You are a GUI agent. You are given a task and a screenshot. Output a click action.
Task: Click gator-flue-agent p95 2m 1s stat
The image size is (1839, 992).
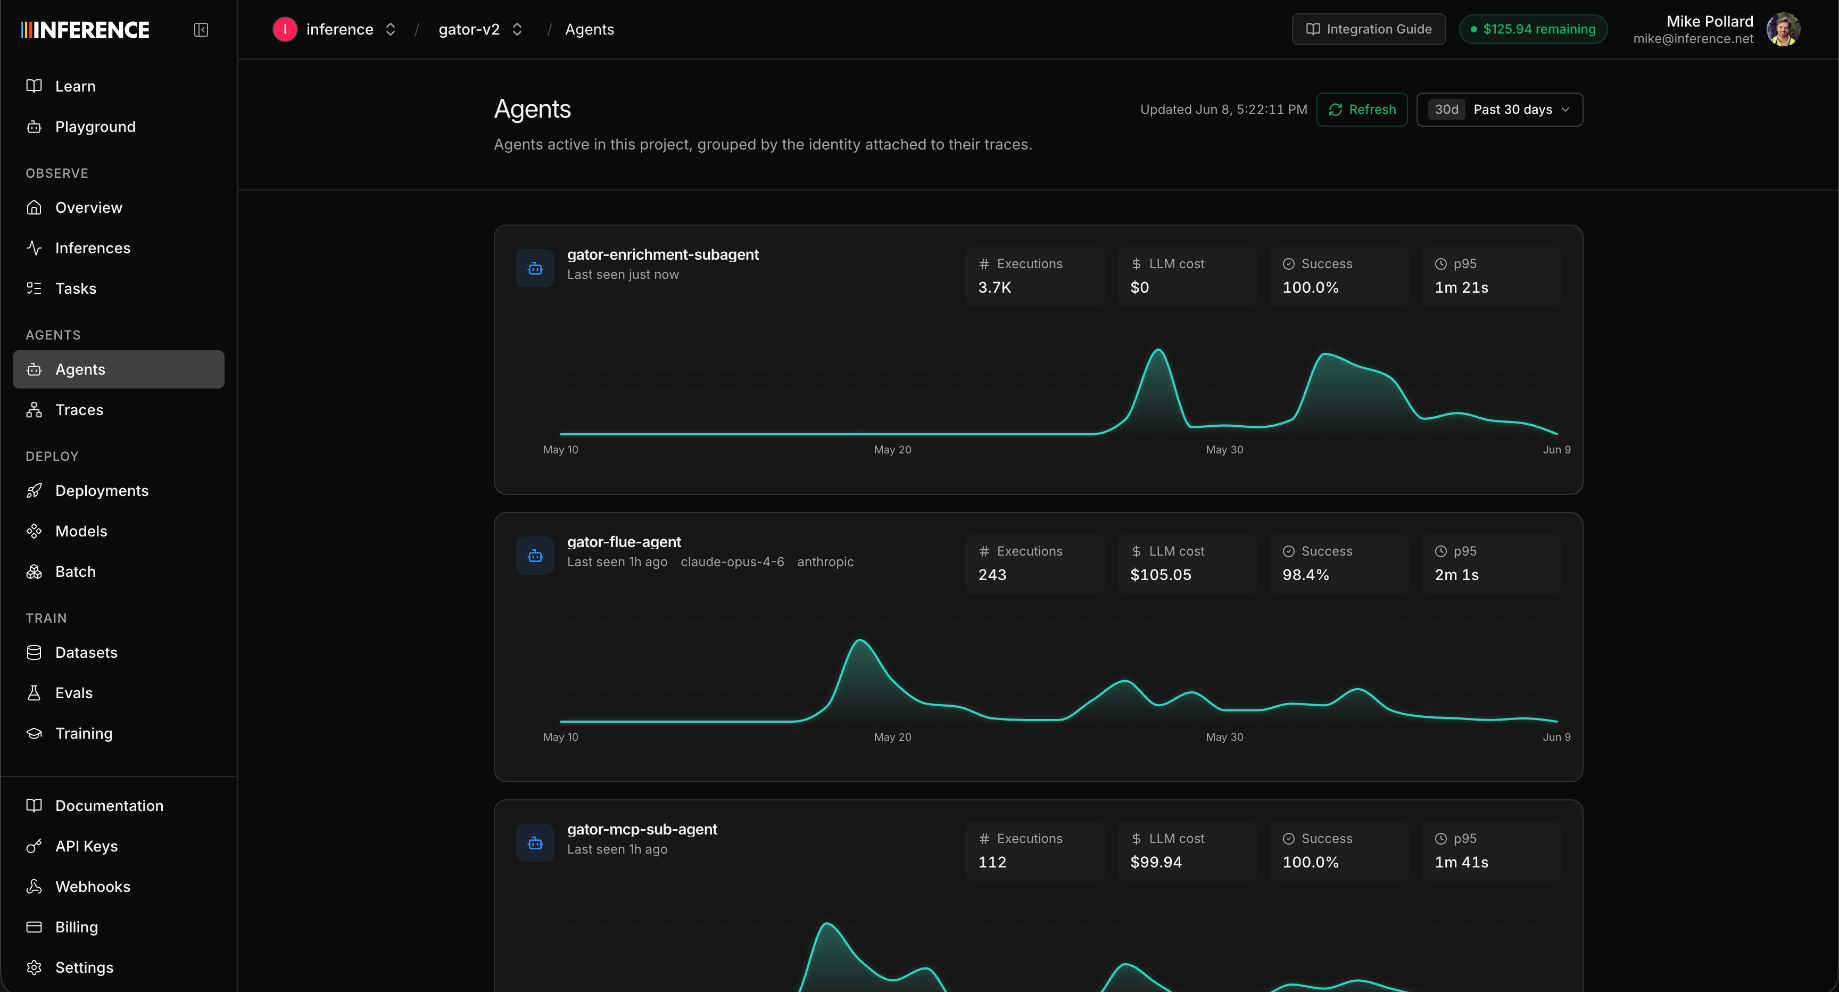click(1490, 564)
